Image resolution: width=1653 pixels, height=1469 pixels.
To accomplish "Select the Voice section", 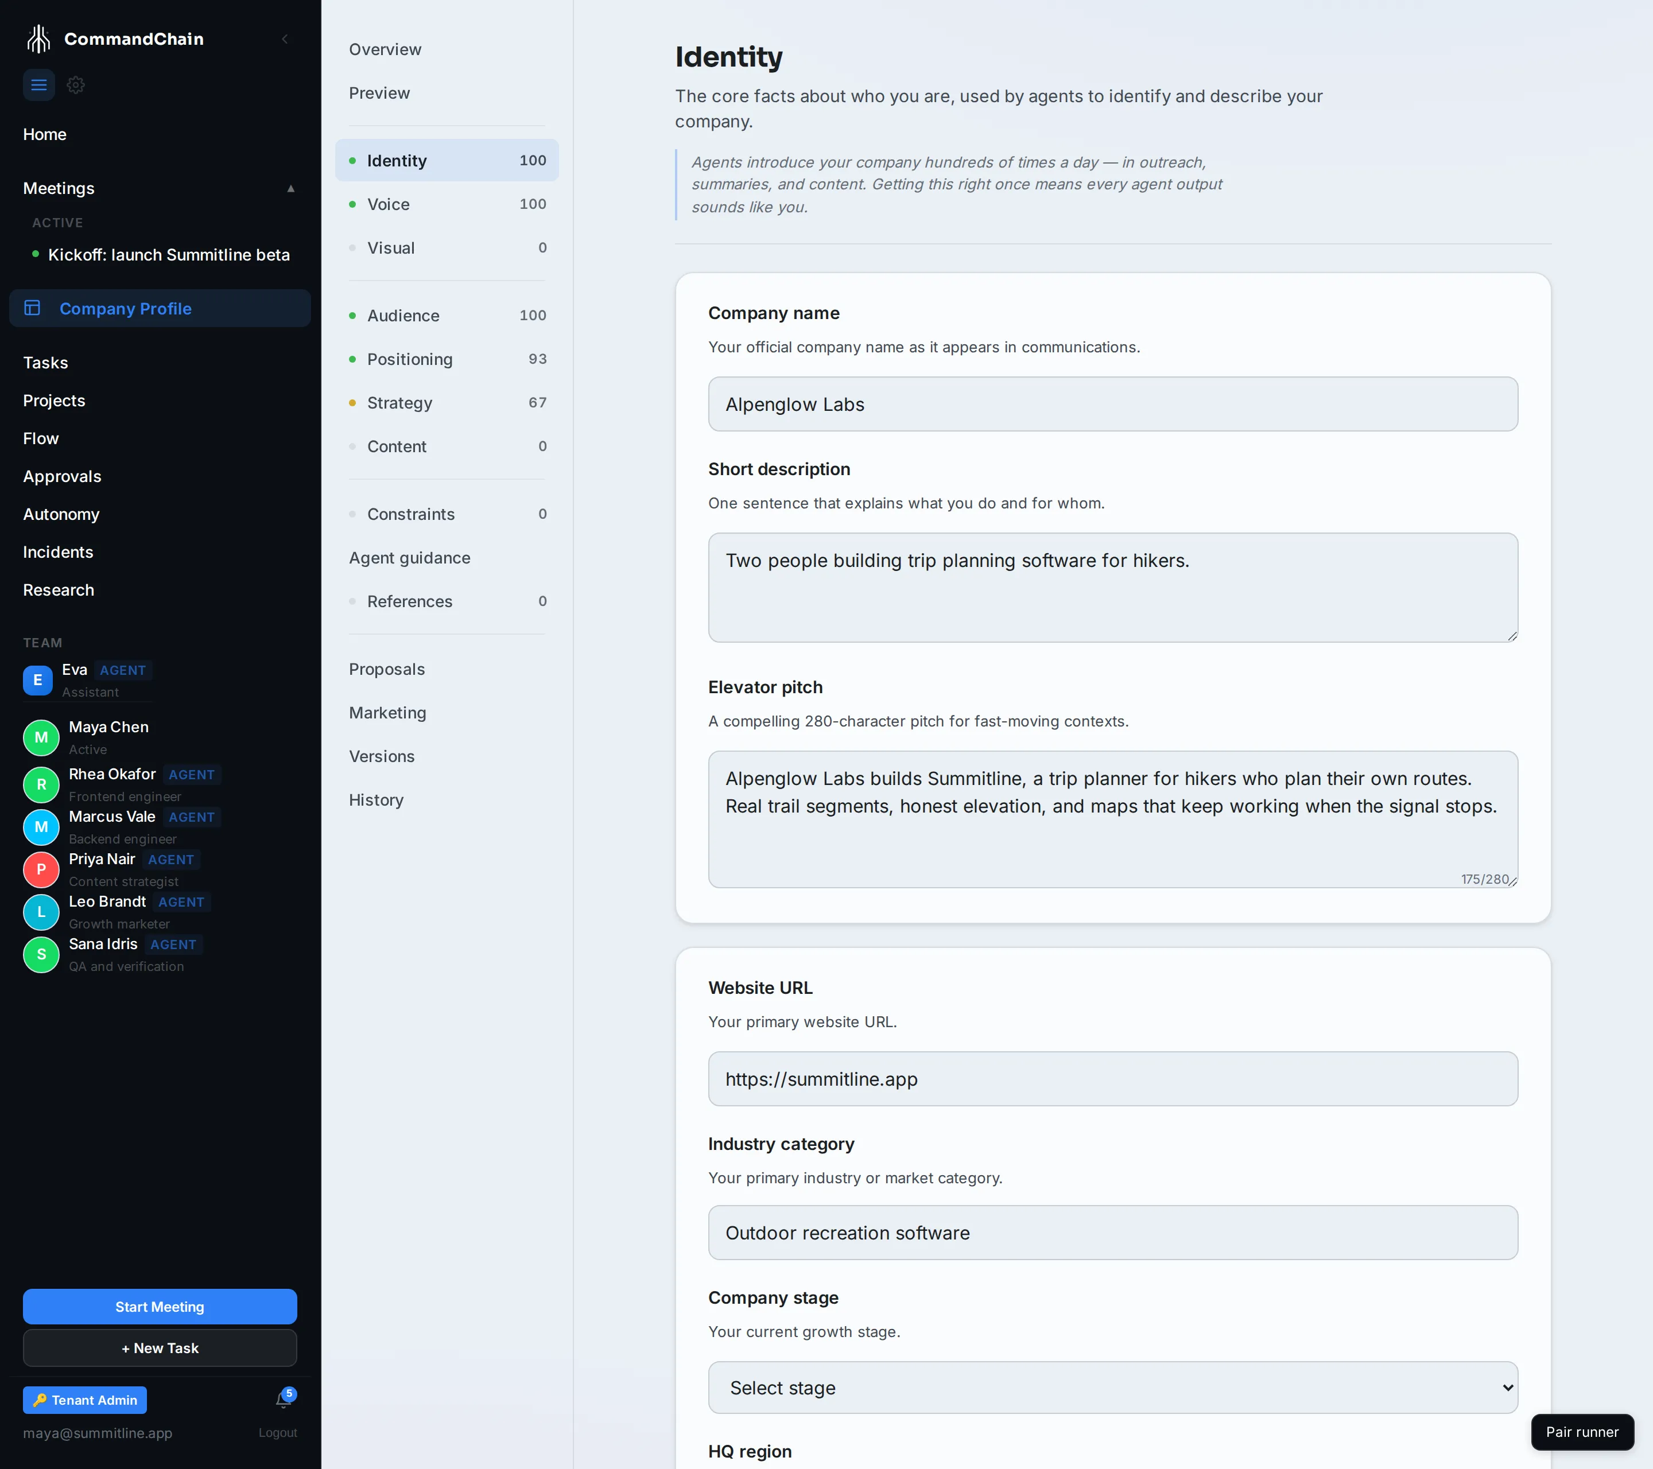I will click(447, 204).
